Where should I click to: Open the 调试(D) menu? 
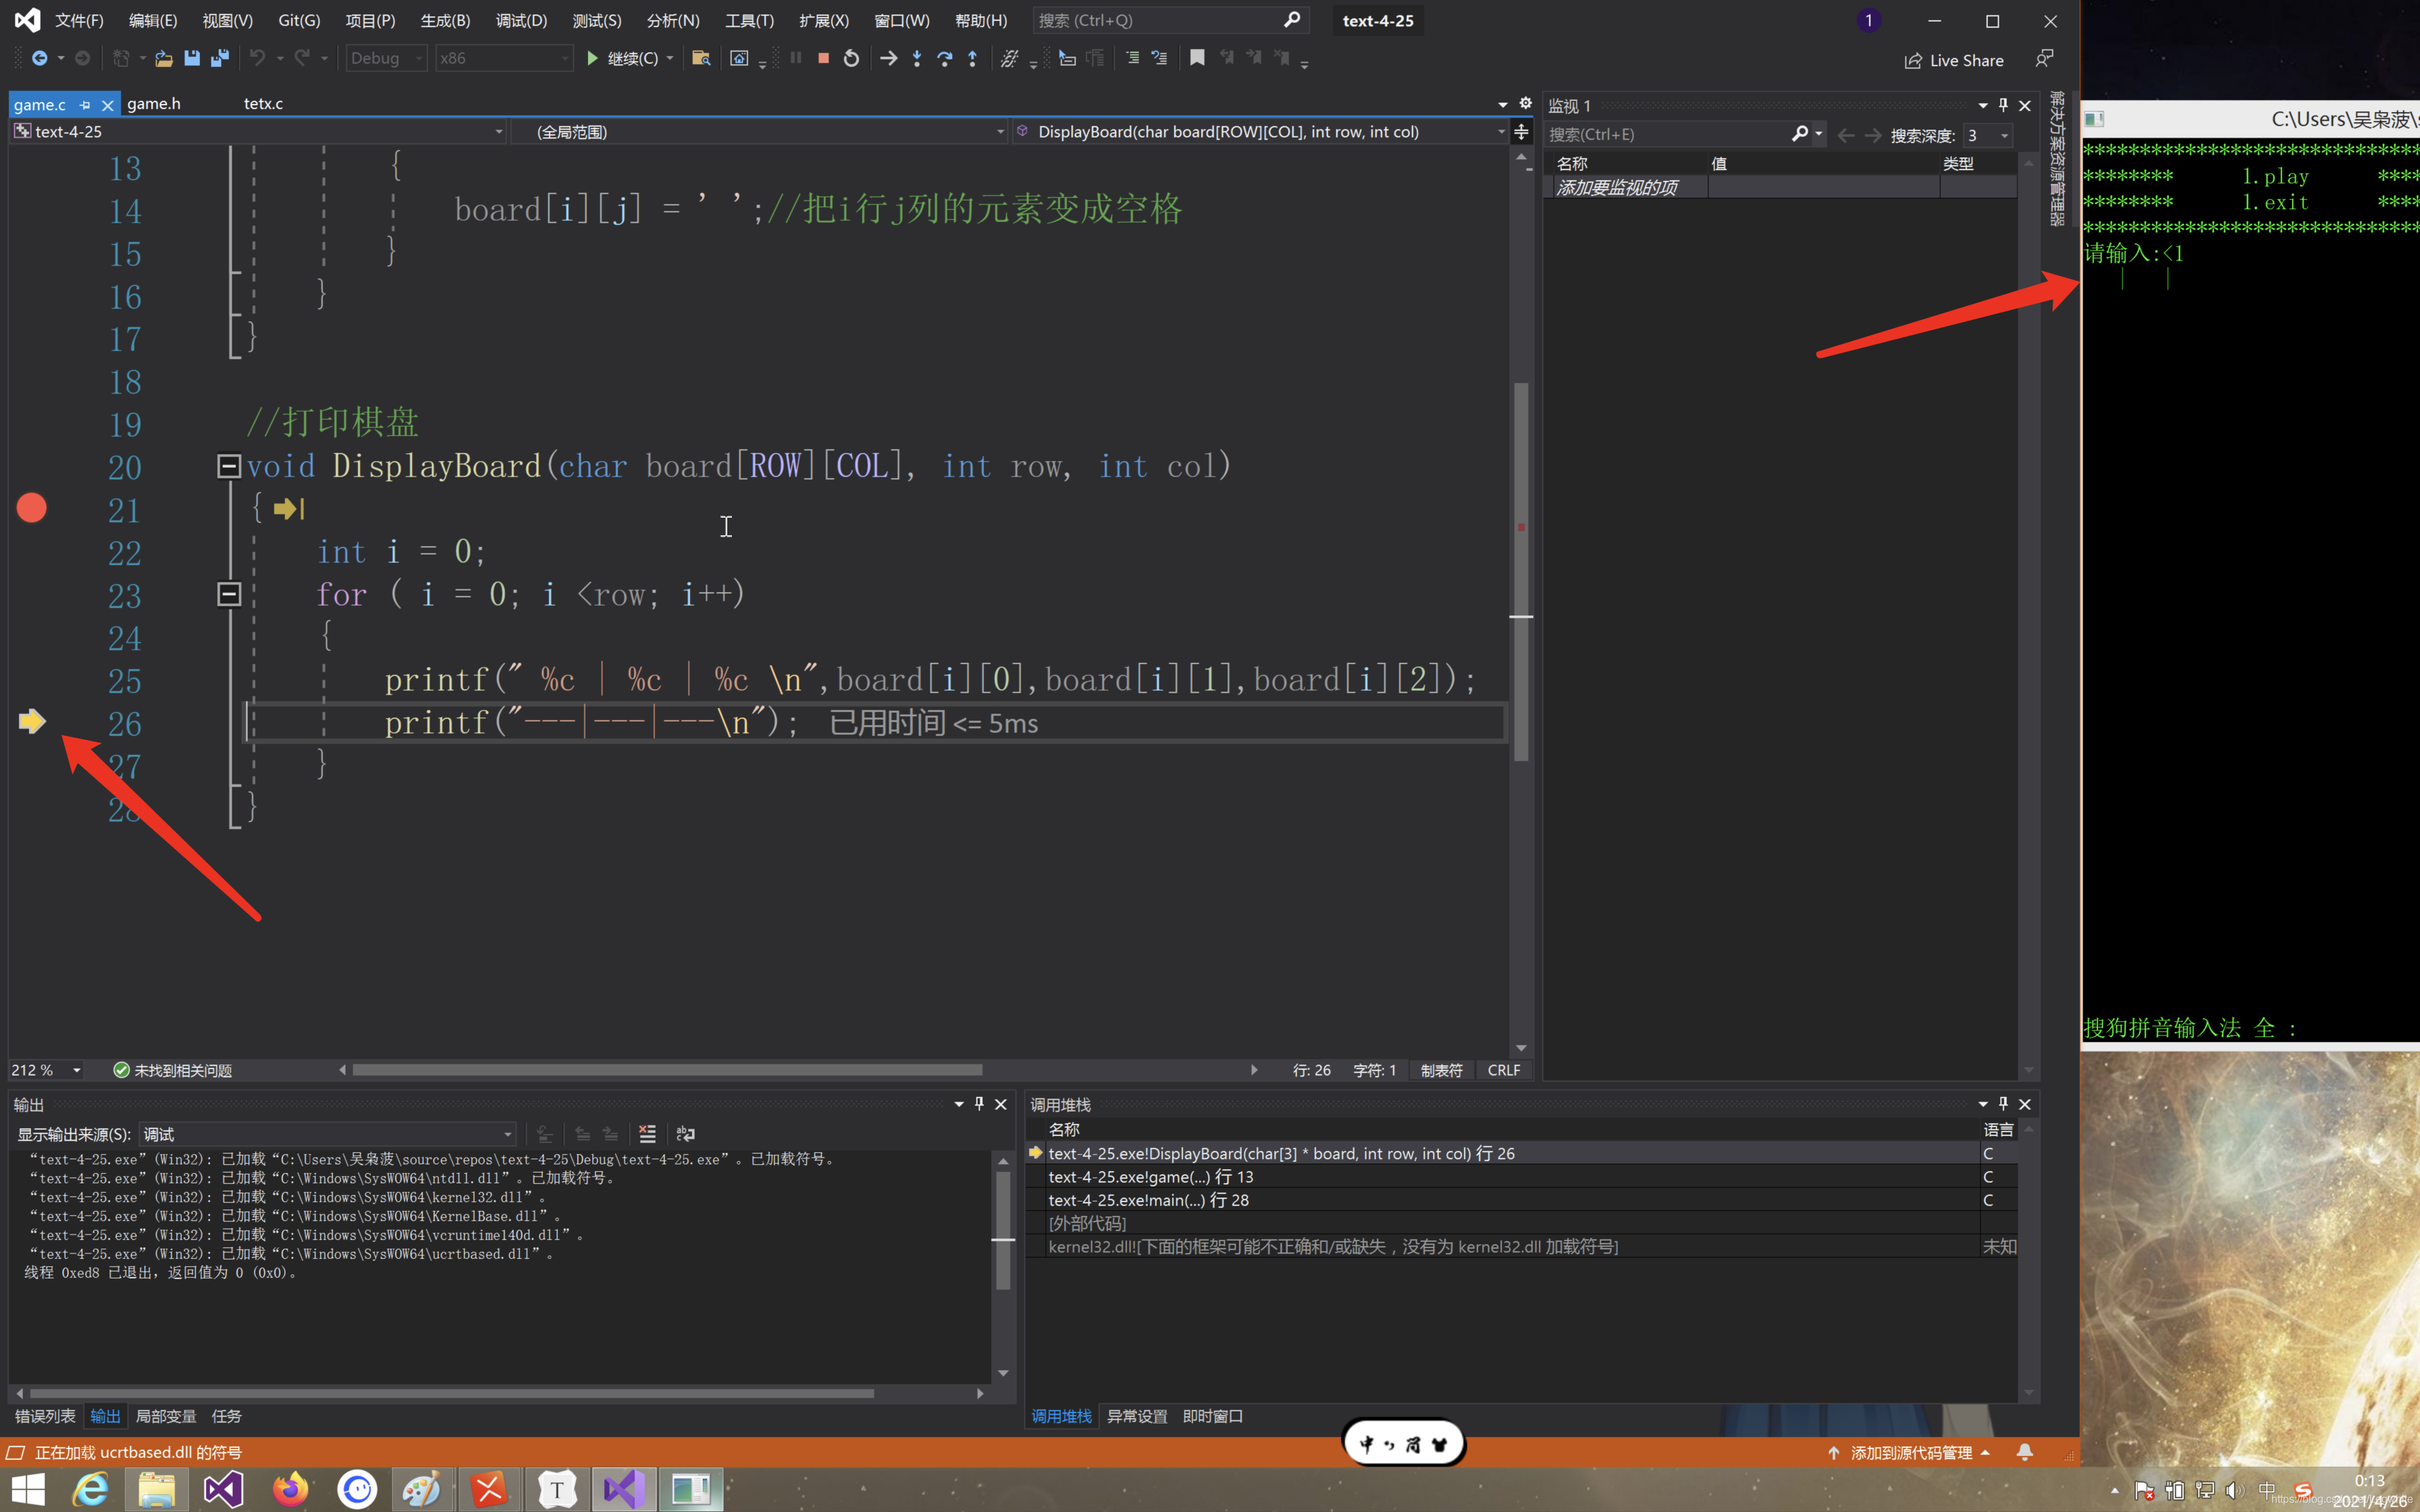(x=522, y=20)
